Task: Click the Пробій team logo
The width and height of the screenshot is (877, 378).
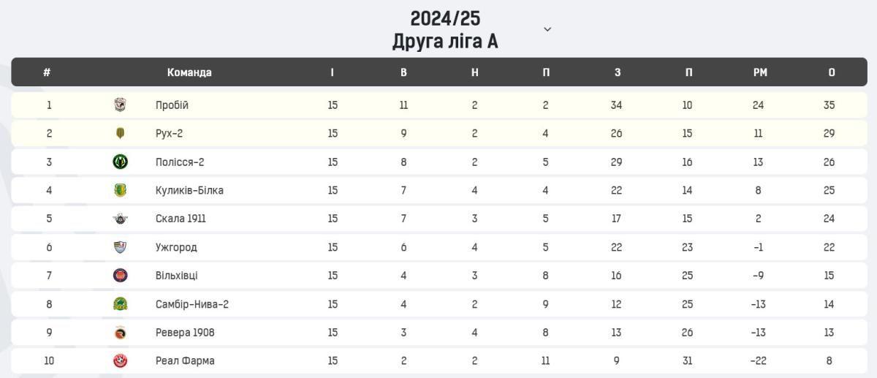Action: pos(120,105)
